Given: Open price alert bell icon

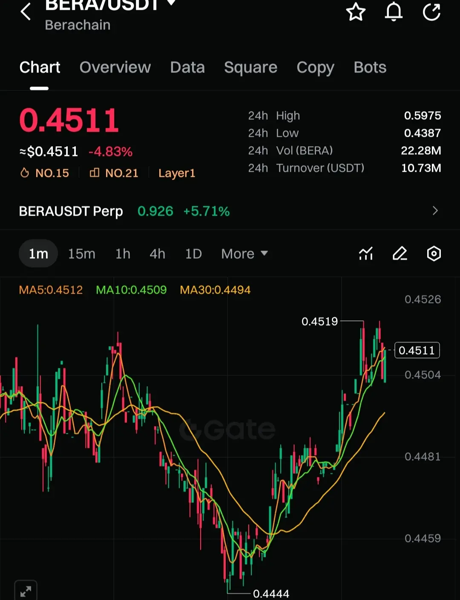Looking at the screenshot, I should tap(394, 12).
